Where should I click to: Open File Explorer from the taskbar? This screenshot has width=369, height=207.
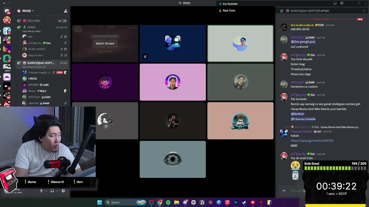pos(176,202)
